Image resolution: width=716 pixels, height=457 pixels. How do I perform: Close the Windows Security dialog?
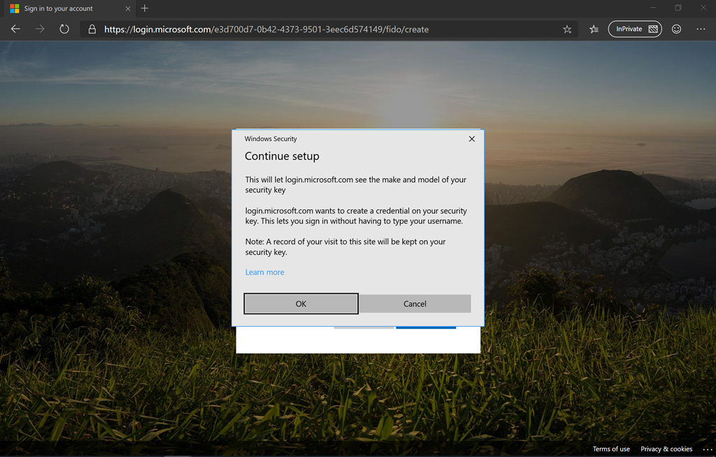click(471, 139)
